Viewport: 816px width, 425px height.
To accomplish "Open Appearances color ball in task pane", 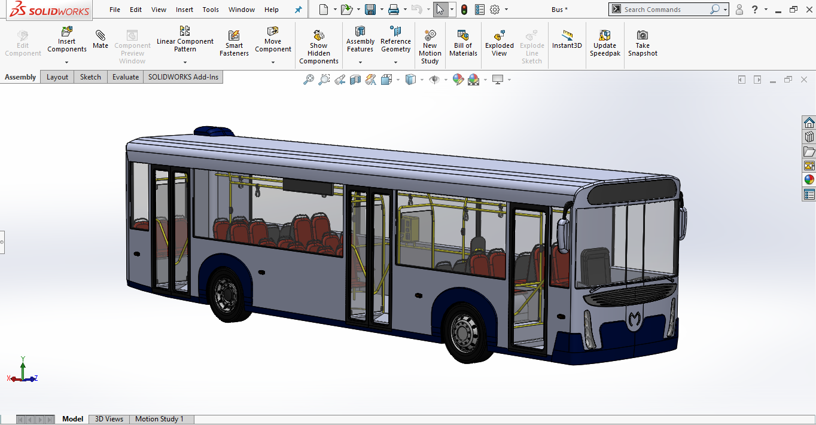I will 809,180.
